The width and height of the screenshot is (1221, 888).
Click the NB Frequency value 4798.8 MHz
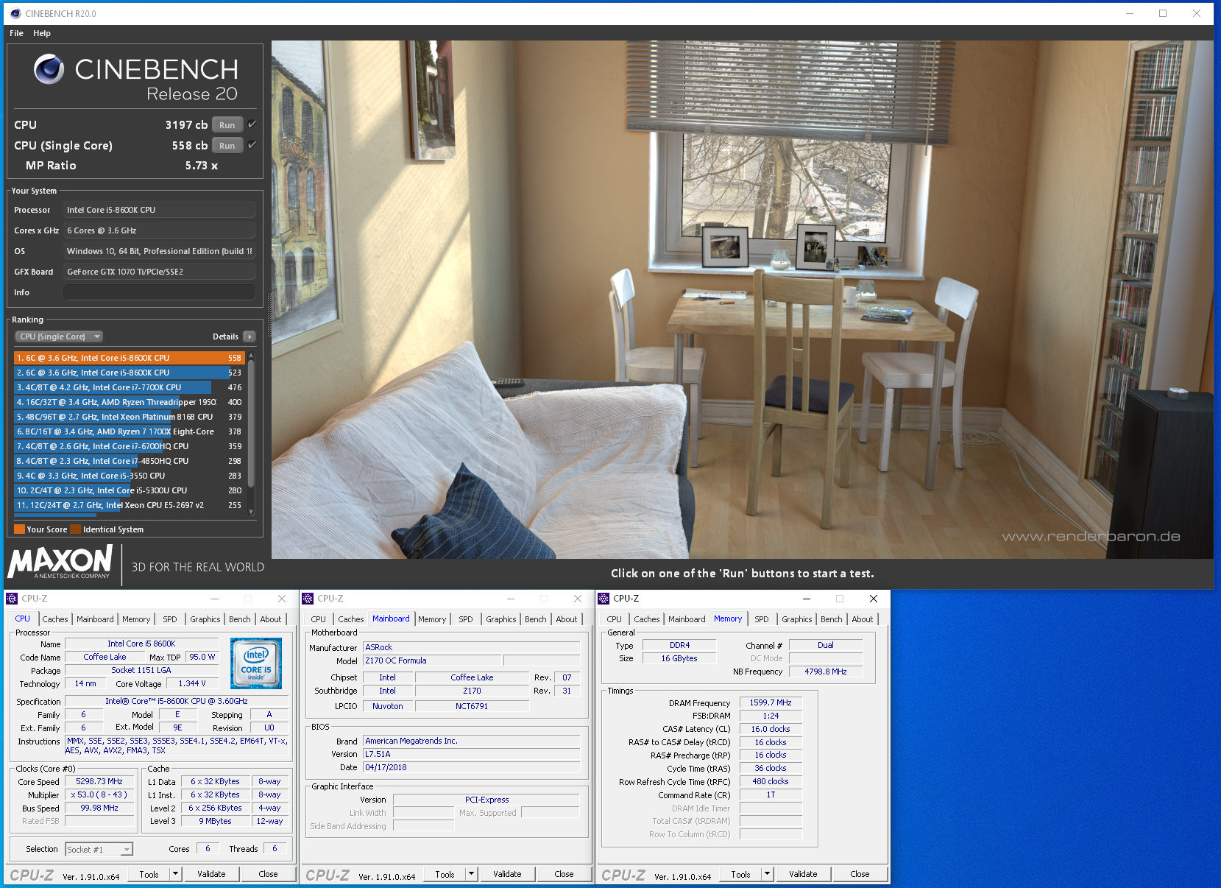826,672
